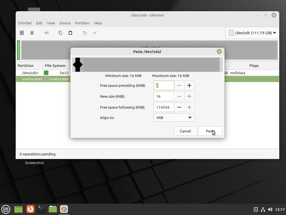Click the apply all operations checkmark
Screen dimensions: 286x215
[x=95, y=33]
